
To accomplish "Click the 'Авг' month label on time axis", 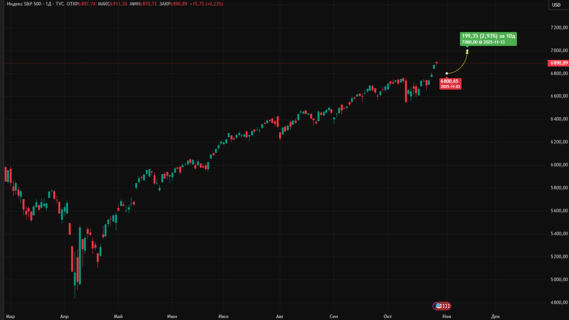I will pos(280,317).
